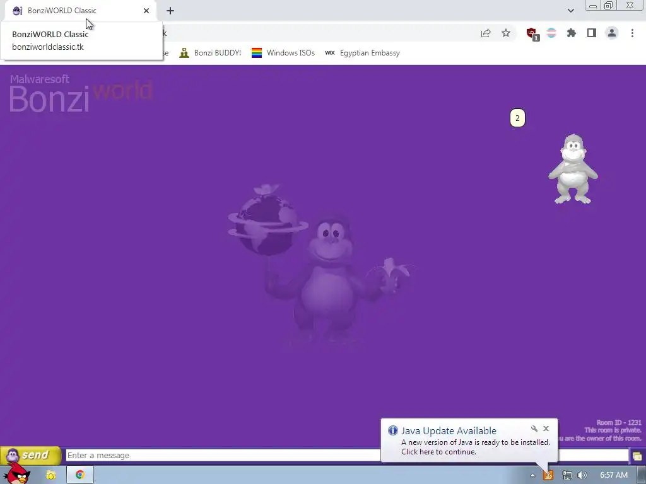The width and height of the screenshot is (646, 484).
Task: Open the Extensions puzzle-piece menu
Action: pyautogui.click(x=572, y=33)
